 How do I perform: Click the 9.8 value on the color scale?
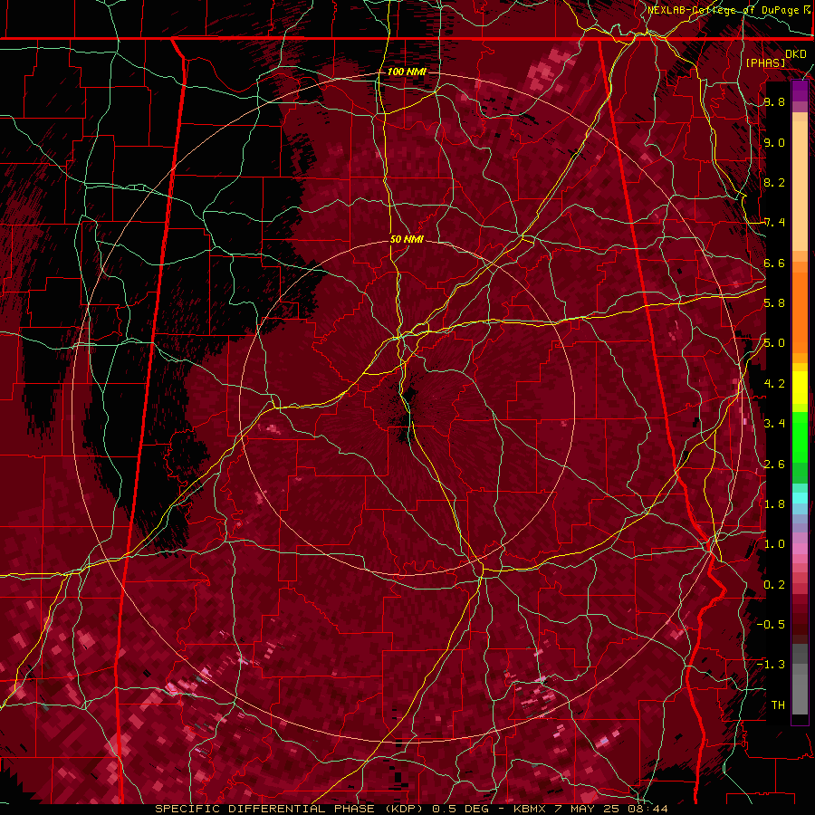pos(774,101)
